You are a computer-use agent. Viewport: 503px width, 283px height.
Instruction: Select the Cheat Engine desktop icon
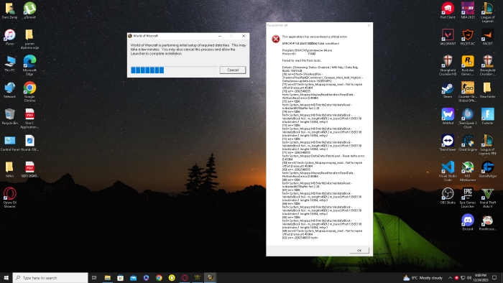pos(467,143)
